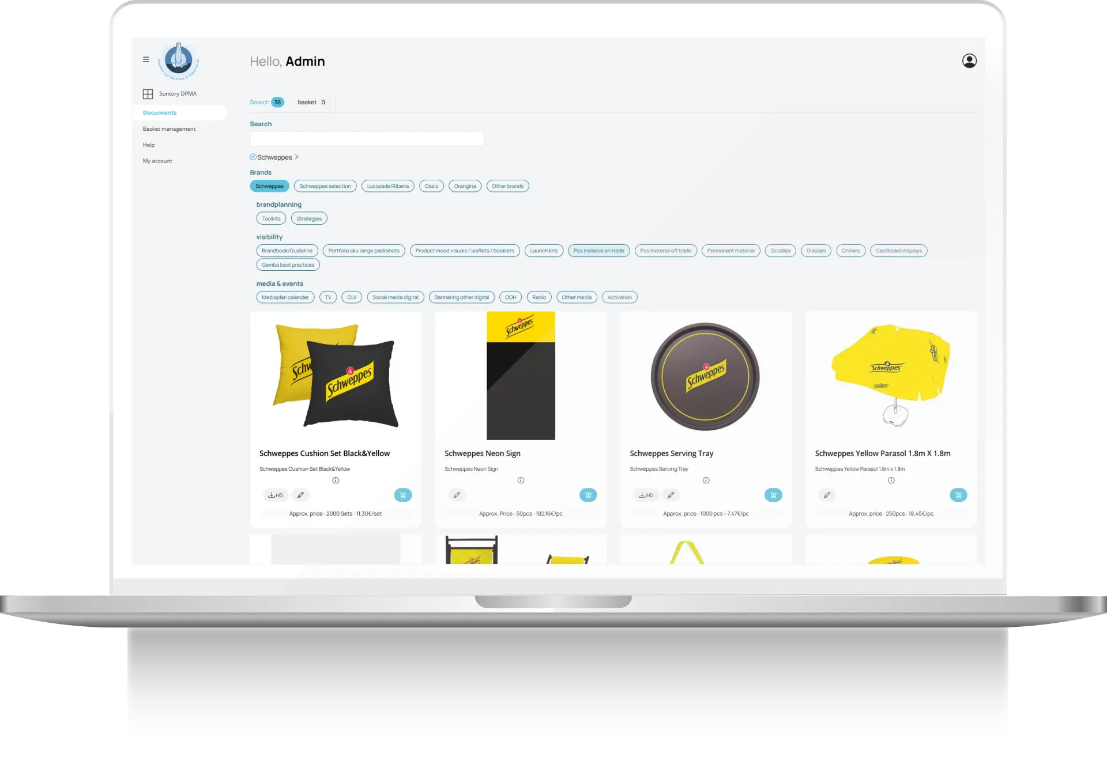Filter by Gemba best practices
Screen dimensions: 1107x772
tap(288, 265)
